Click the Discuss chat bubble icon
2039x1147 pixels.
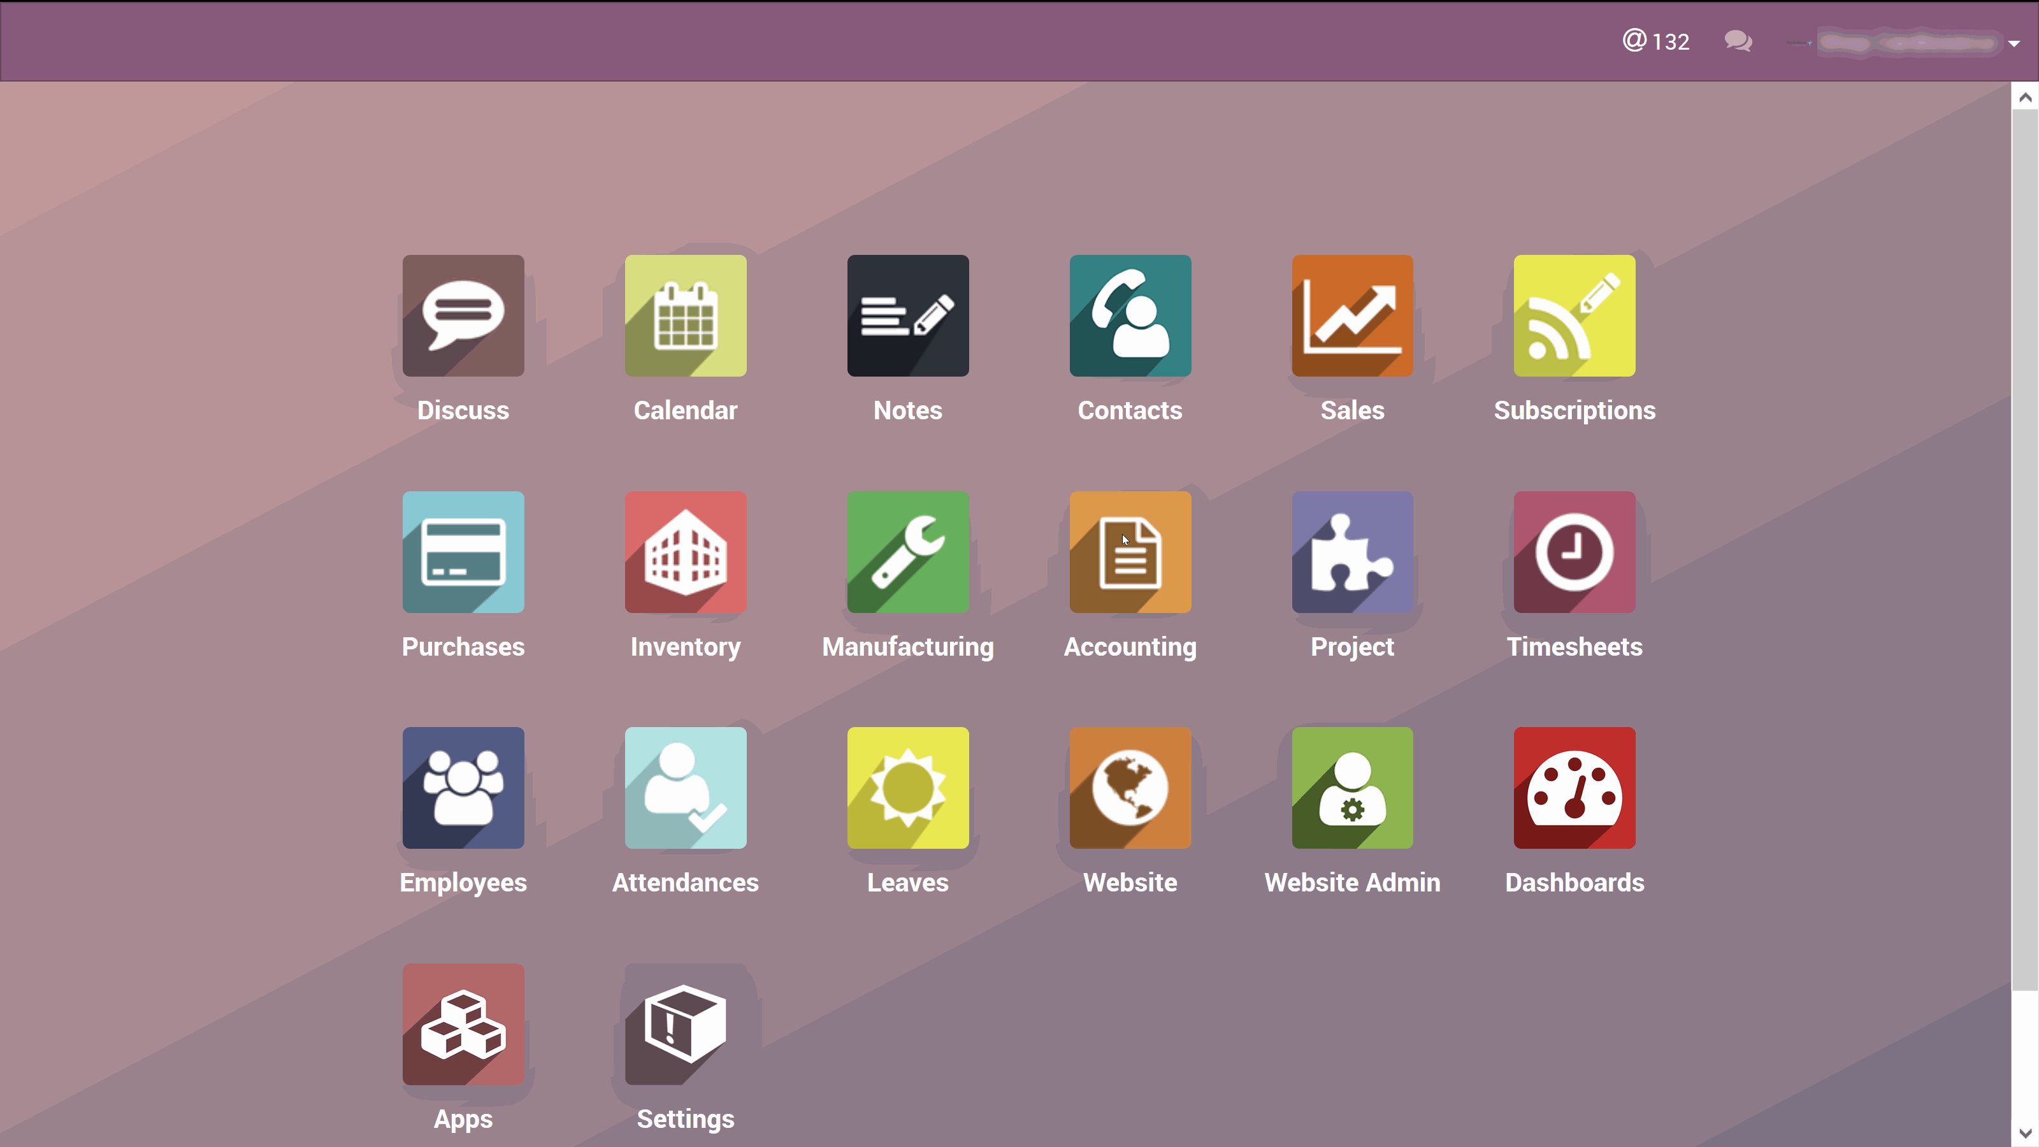click(463, 315)
